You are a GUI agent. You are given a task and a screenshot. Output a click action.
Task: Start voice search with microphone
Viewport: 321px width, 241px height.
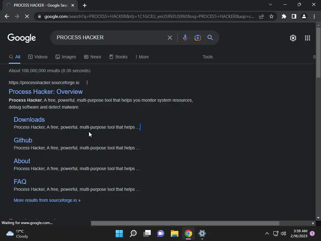pyautogui.click(x=185, y=38)
